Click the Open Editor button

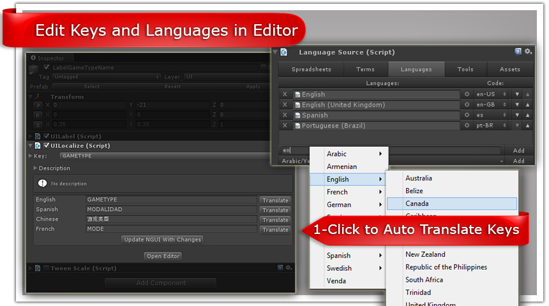pos(163,256)
